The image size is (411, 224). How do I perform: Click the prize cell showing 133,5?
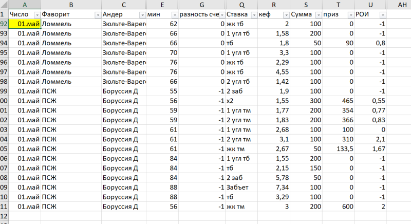point(338,148)
